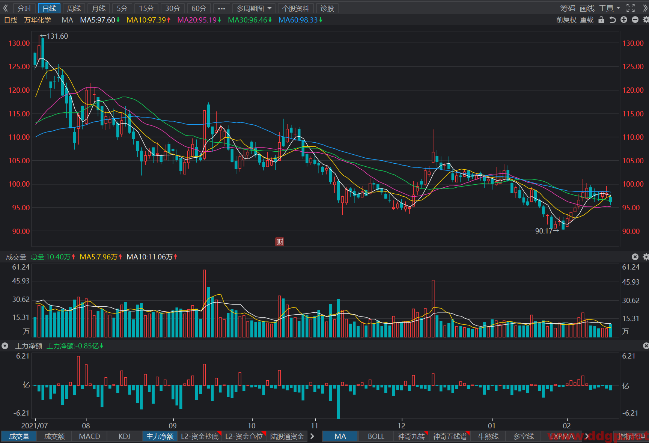The width and height of the screenshot is (649, 443).
Task: Select 多空线 indicator tab
Action: [x=524, y=436]
